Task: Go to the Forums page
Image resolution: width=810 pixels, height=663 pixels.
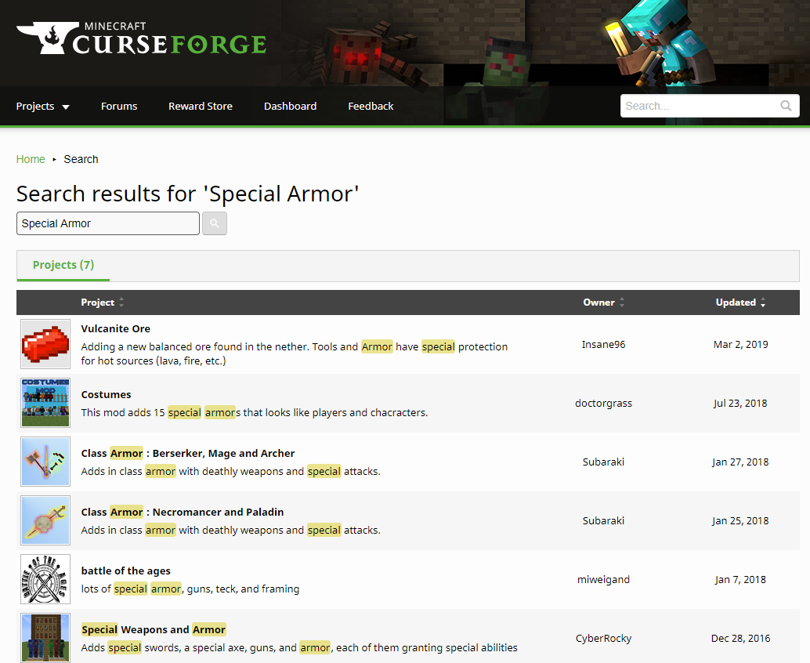Action: point(119,106)
